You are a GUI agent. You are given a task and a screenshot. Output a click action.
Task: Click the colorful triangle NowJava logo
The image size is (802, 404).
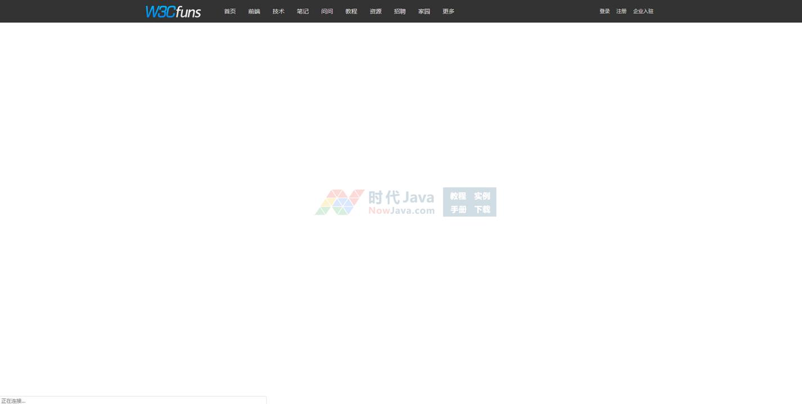tap(339, 202)
